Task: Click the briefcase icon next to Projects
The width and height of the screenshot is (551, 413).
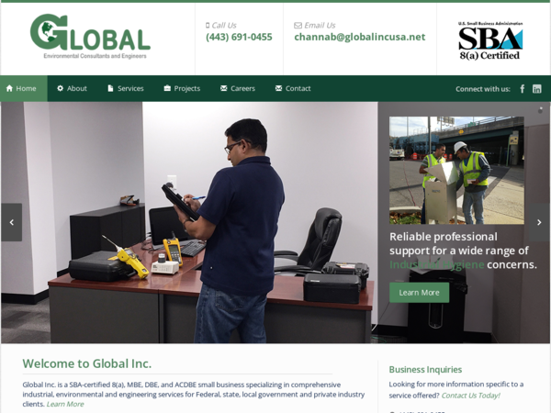Action: (x=167, y=88)
